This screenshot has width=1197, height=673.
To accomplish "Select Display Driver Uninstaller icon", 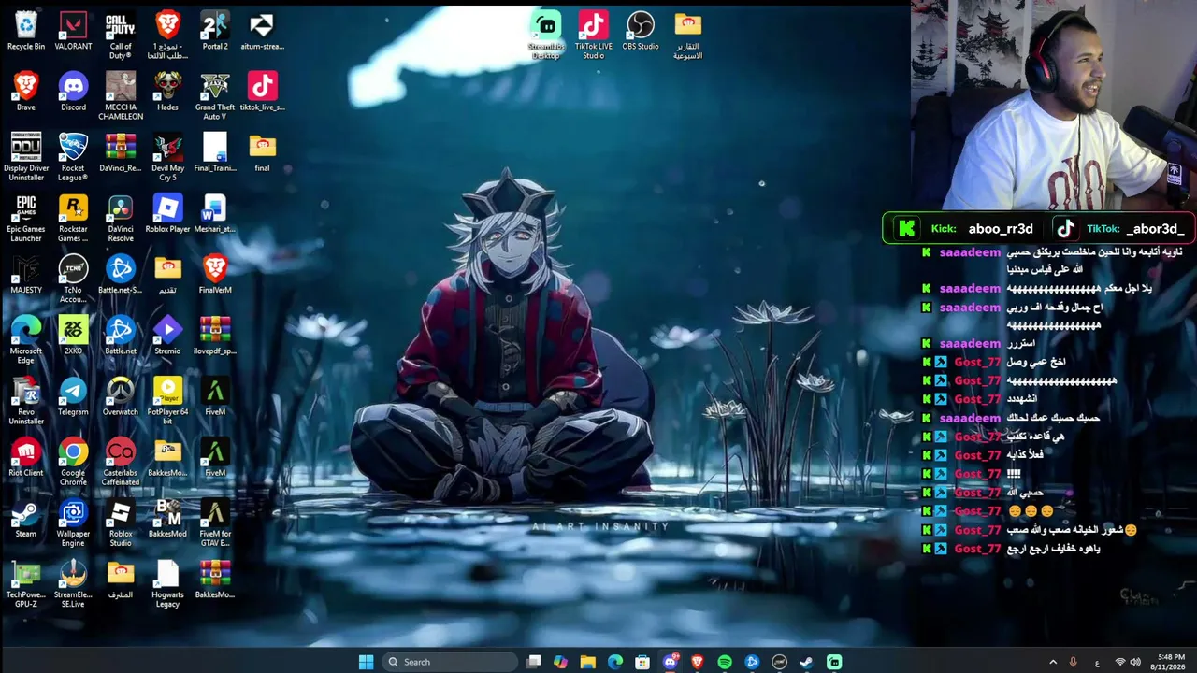I will (x=26, y=157).
